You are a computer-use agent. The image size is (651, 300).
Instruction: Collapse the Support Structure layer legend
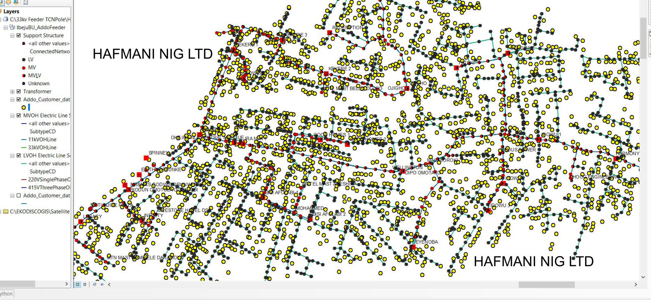[12, 35]
